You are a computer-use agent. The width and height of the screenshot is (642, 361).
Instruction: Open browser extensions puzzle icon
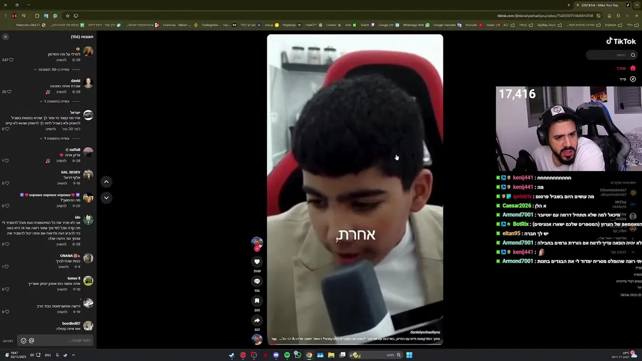click(x=37, y=16)
